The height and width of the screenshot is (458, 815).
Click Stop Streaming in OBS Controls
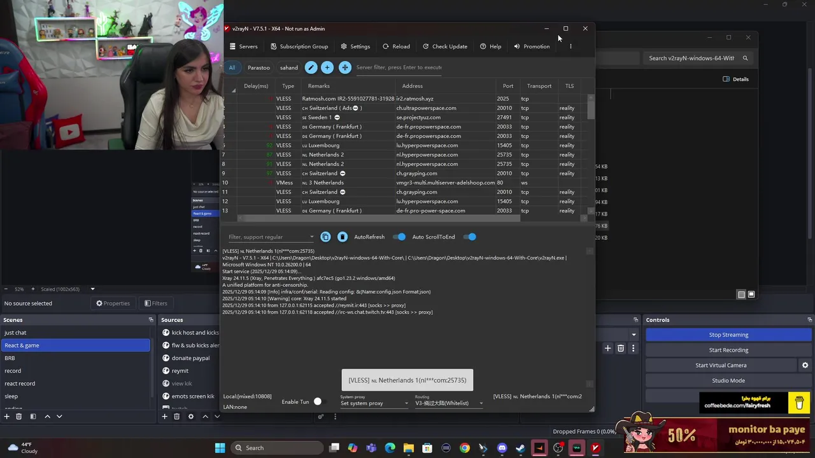tap(728, 335)
